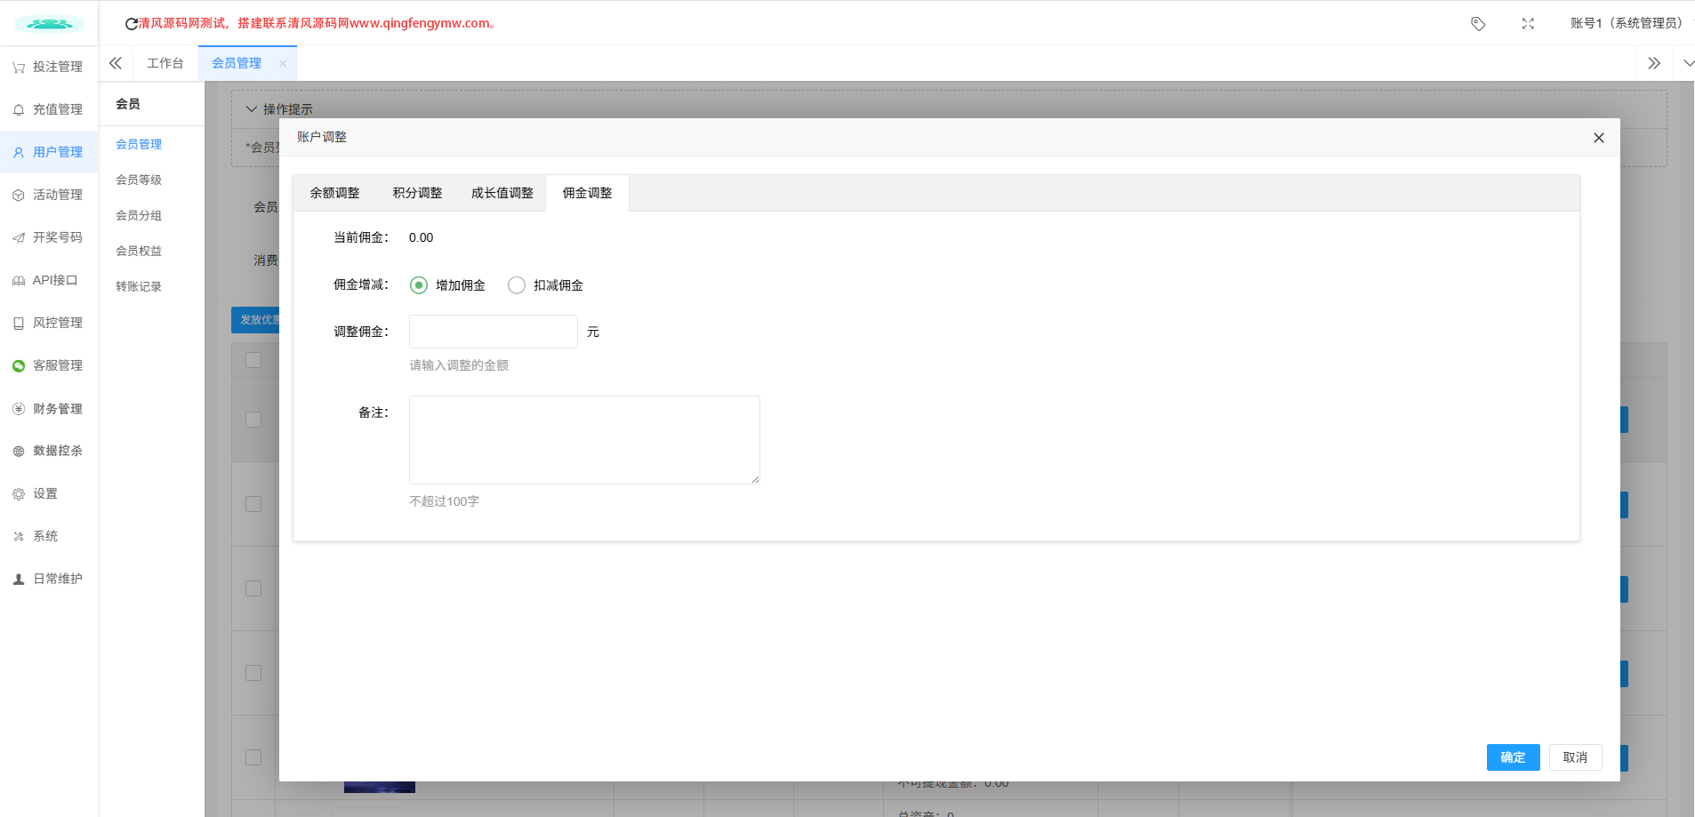This screenshot has height=817, width=1695.
Task: Switch to the 余额调整 tab
Action: click(x=335, y=193)
